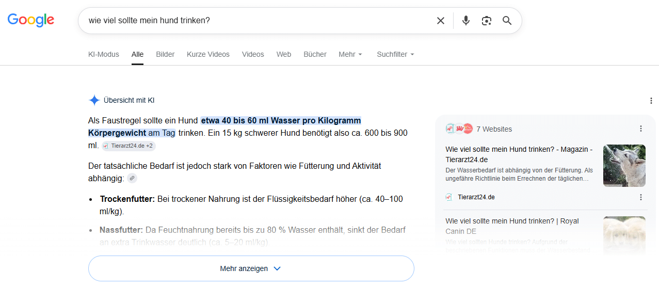Click the 7 Websites source favicons
The width and height of the screenshot is (659, 286).
(x=459, y=129)
